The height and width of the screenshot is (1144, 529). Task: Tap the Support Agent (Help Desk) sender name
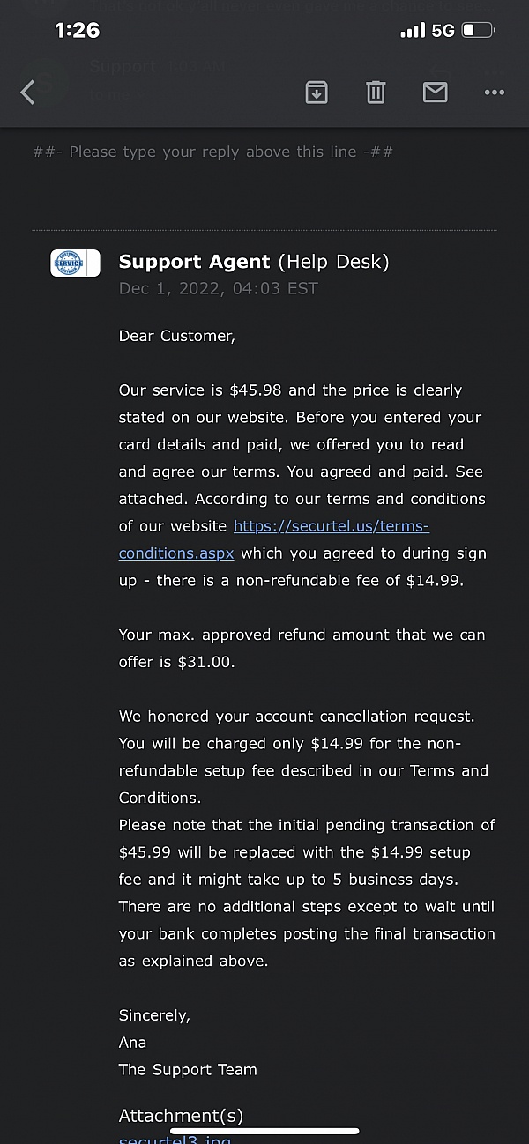[254, 261]
